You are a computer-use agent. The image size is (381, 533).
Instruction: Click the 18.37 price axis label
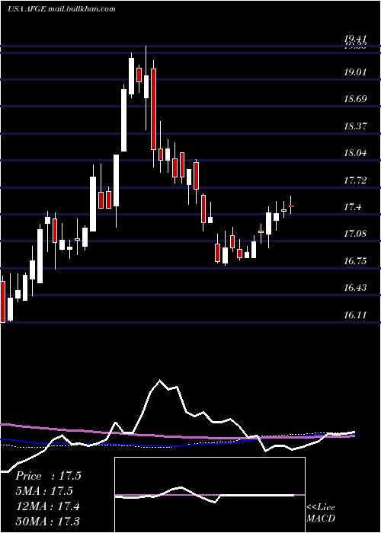[x=356, y=126]
